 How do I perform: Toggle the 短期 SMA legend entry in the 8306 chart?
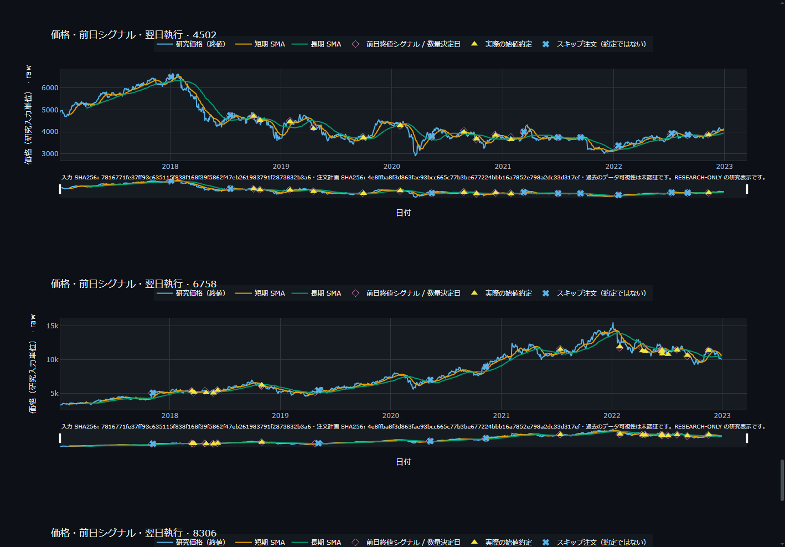pyautogui.click(x=260, y=542)
